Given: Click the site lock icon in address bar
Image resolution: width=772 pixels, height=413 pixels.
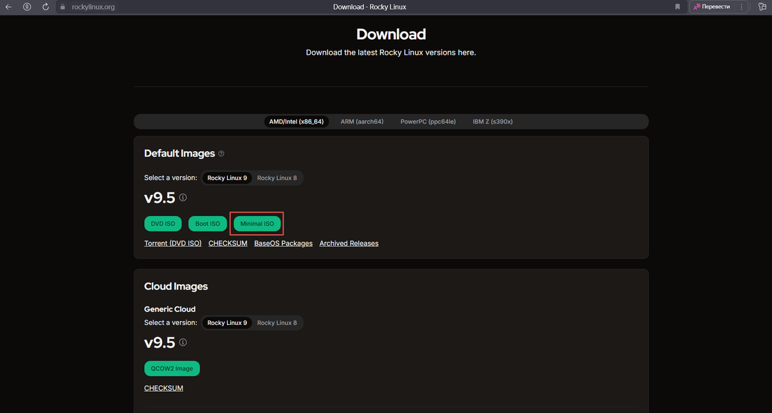Looking at the screenshot, I should tap(63, 7).
